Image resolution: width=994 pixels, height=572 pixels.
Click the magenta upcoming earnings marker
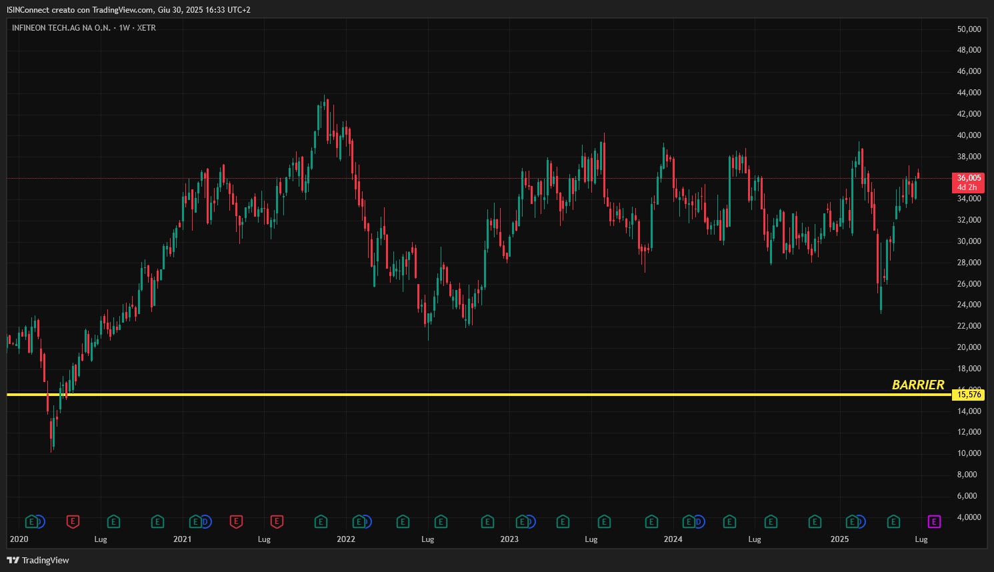point(934,521)
